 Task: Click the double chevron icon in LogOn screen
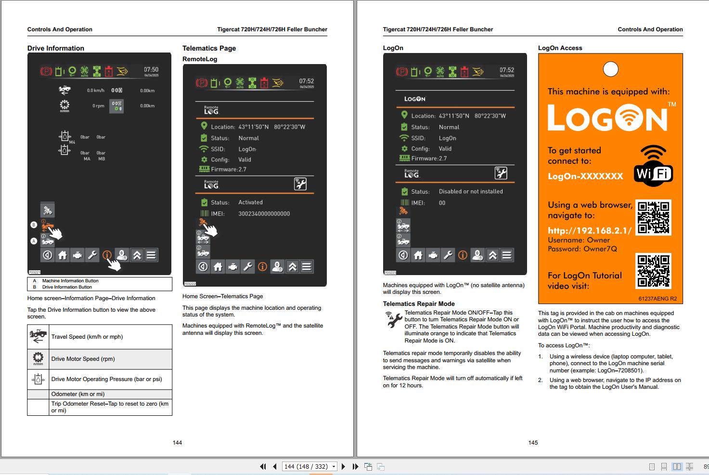tap(492, 255)
